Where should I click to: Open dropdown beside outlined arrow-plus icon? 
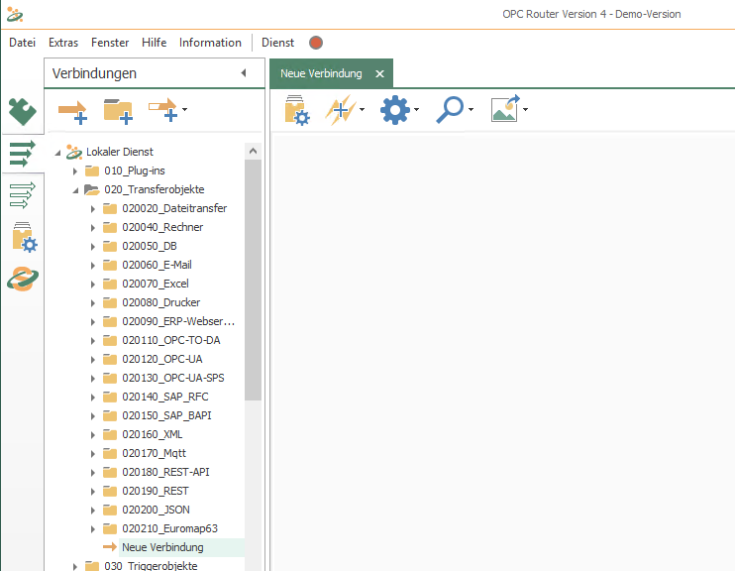(184, 109)
